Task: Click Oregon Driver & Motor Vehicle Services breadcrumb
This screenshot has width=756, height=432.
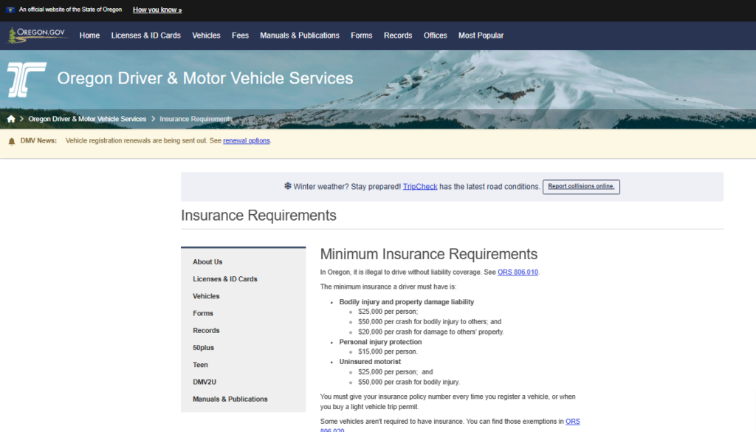Action: pos(87,119)
